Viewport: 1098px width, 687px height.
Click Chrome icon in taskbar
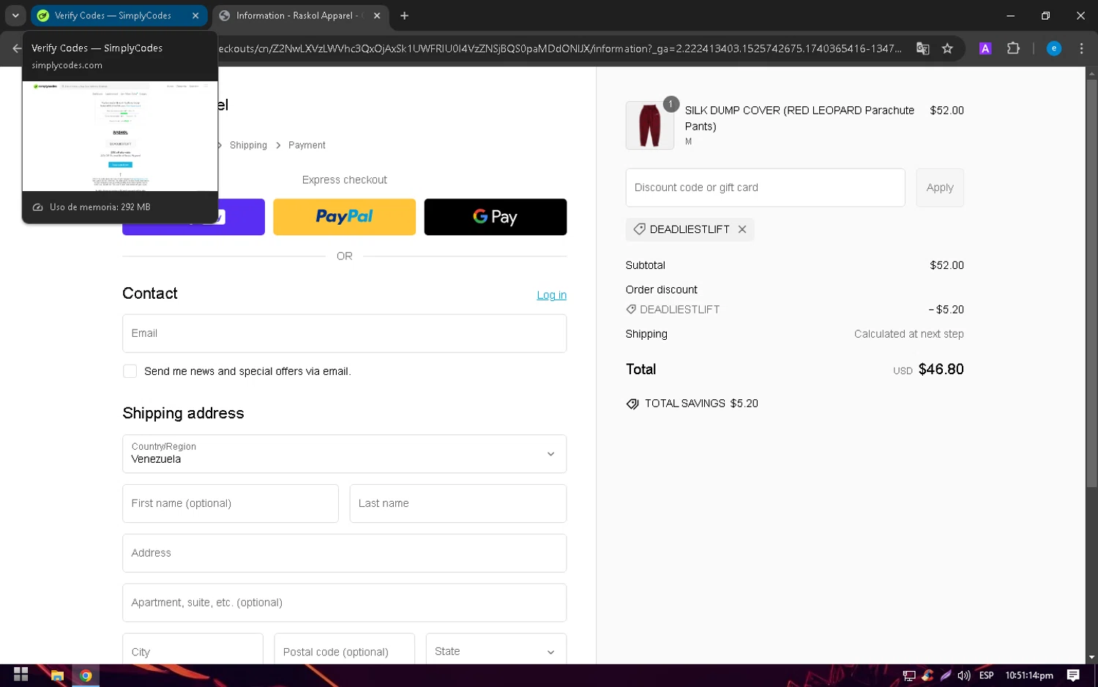(86, 675)
